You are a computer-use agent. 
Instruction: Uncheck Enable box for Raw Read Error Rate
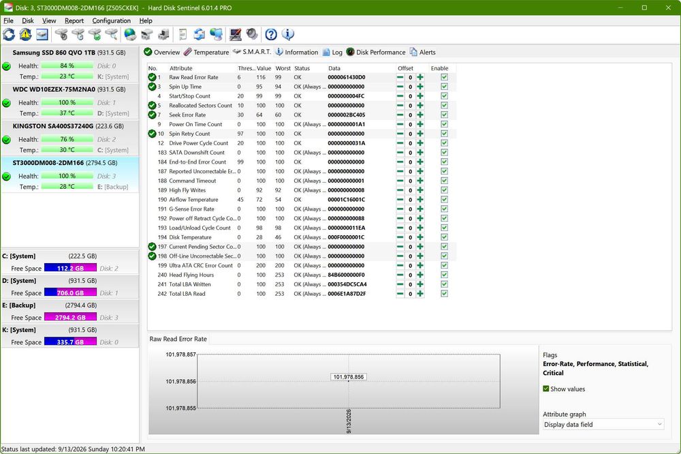pyautogui.click(x=444, y=77)
